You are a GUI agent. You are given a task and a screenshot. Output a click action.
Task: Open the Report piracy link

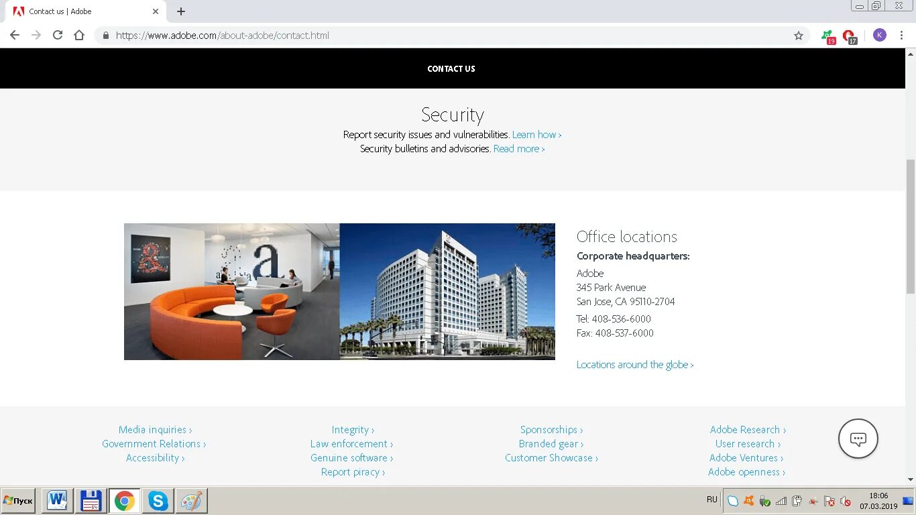pos(353,472)
